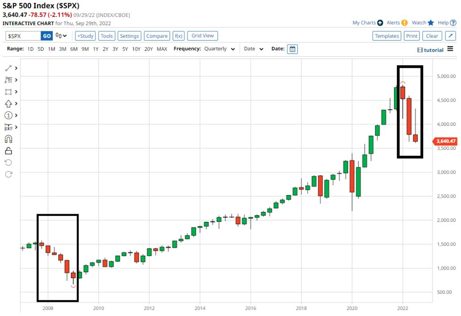Image resolution: width=461 pixels, height=316 pixels.
Task: Click the 3,640.47 current price label
Action: pos(445,141)
